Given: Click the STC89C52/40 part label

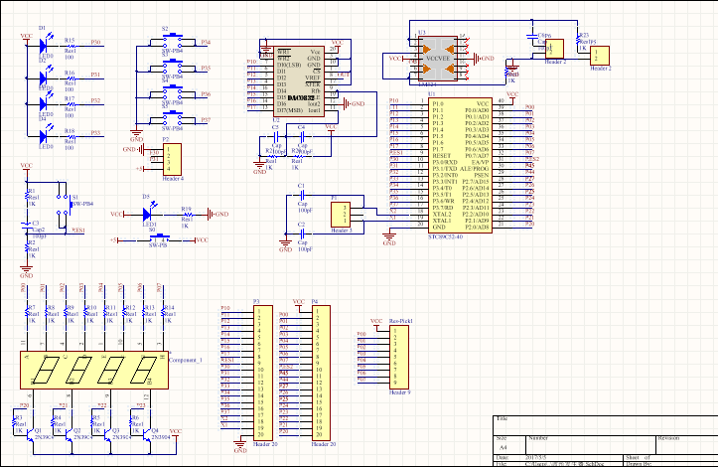Looking at the screenshot, I should tap(445, 236).
